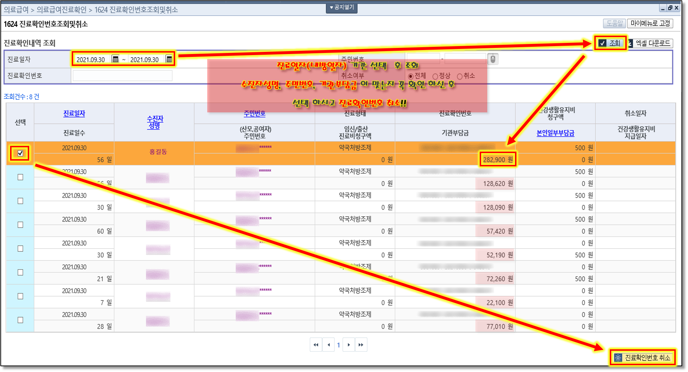The width and height of the screenshot is (688, 372).
Task: Select the 정상 radio option
Action: (435, 76)
